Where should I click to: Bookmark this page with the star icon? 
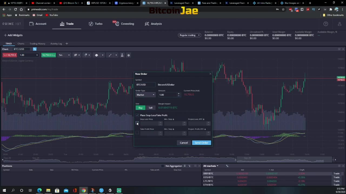point(283,9)
